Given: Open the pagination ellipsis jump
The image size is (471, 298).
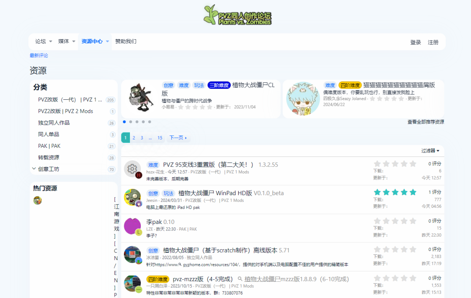Looking at the screenshot, I should coord(150,138).
